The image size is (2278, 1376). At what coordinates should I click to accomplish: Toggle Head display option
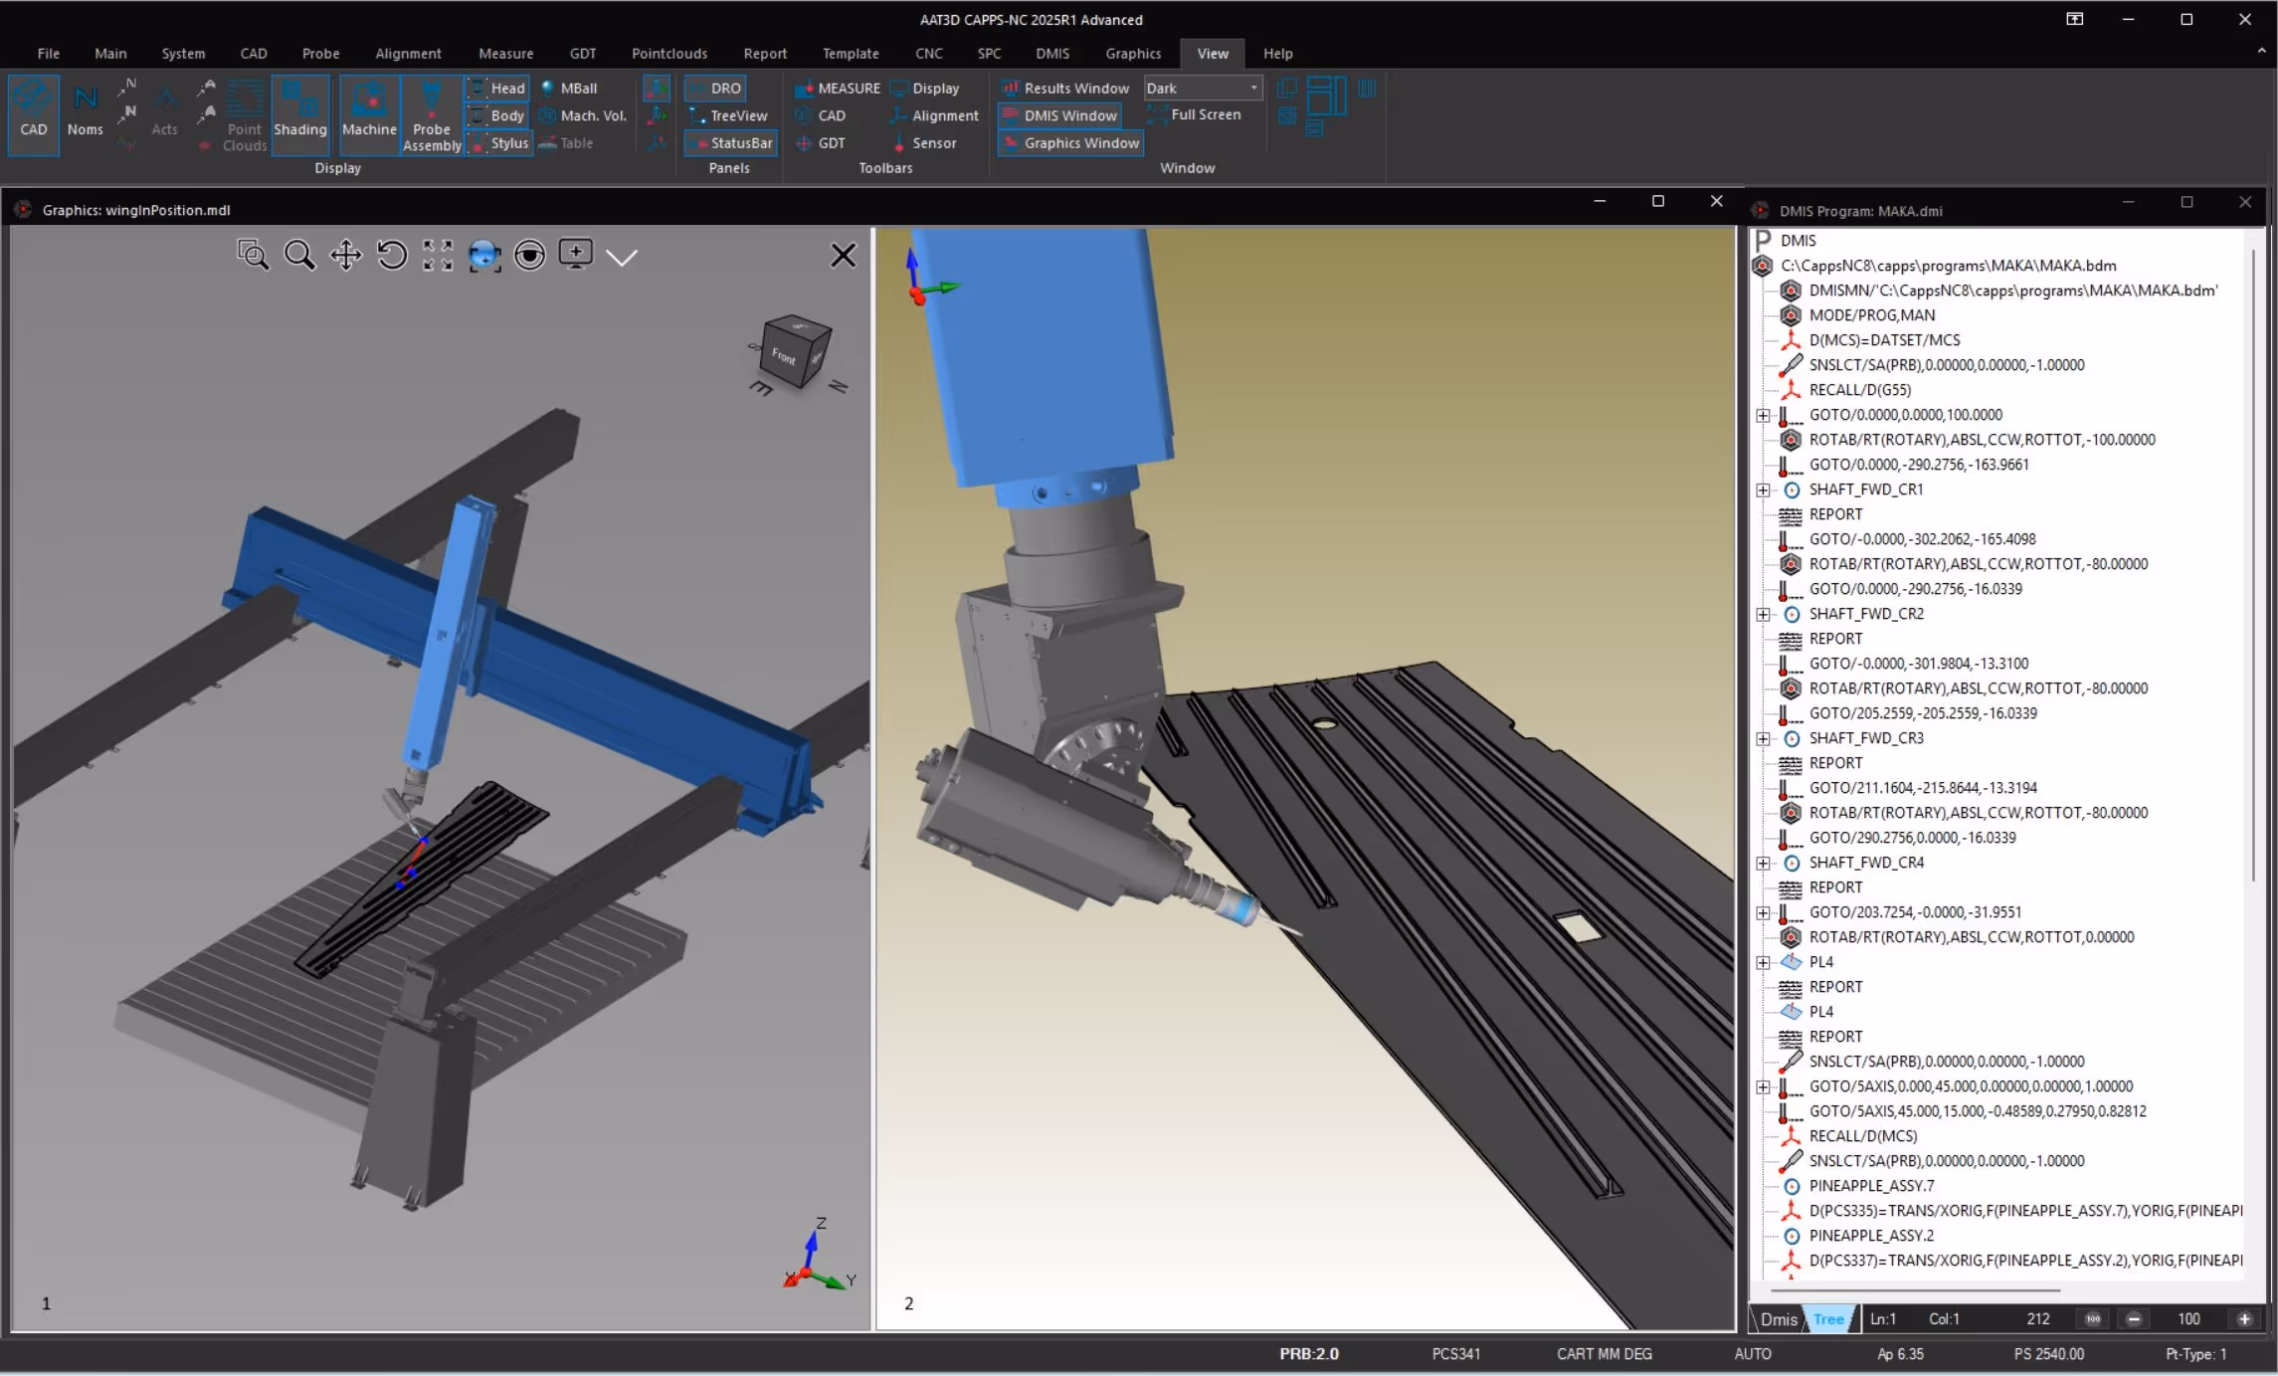[x=497, y=89]
